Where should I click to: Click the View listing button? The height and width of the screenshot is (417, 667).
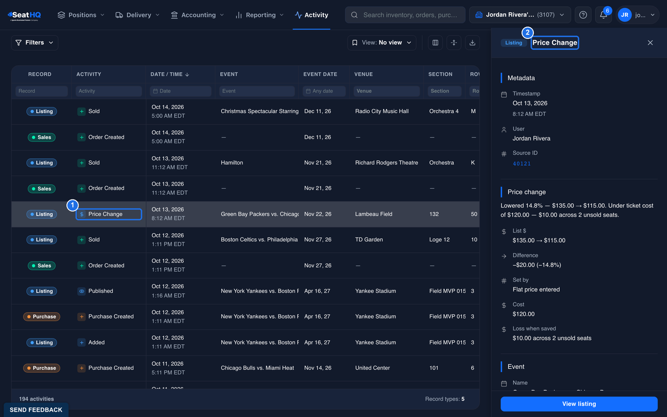pos(579,404)
